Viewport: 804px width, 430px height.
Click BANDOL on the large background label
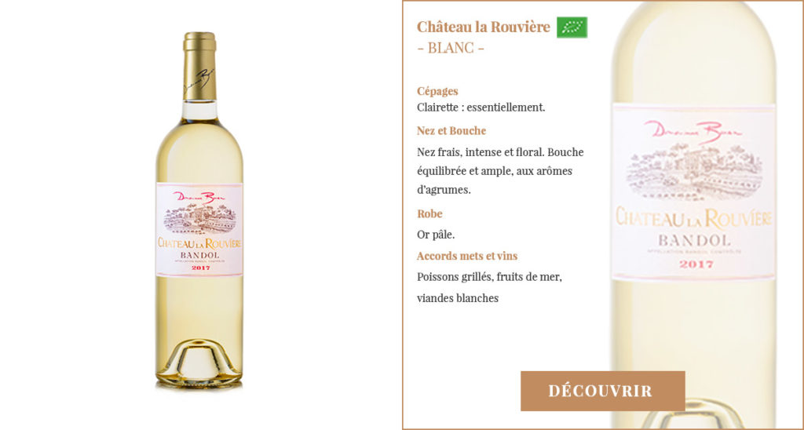pyautogui.click(x=693, y=240)
